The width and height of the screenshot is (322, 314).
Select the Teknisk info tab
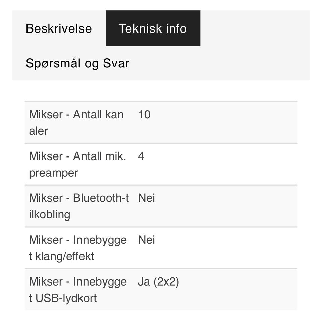click(x=153, y=28)
